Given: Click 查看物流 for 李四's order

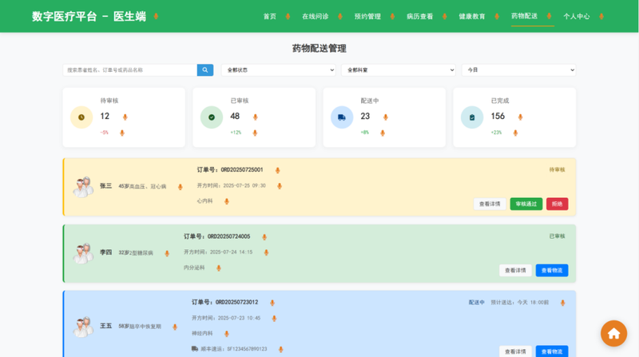Looking at the screenshot, I should coord(551,271).
